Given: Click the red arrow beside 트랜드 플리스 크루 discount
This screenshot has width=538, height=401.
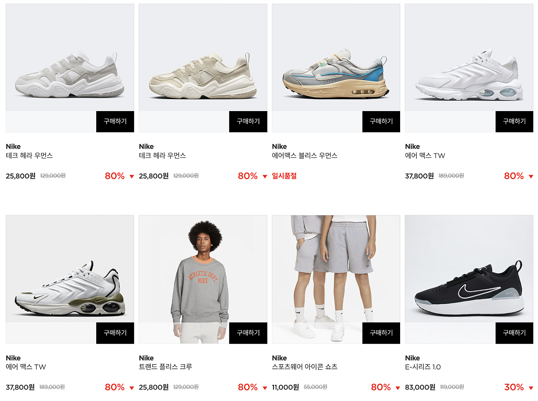Looking at the screenshot, I should tap(265, 388).
